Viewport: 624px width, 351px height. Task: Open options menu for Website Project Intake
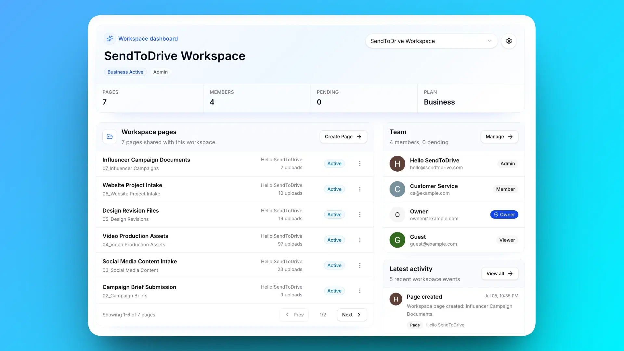[x=360, y=189]
